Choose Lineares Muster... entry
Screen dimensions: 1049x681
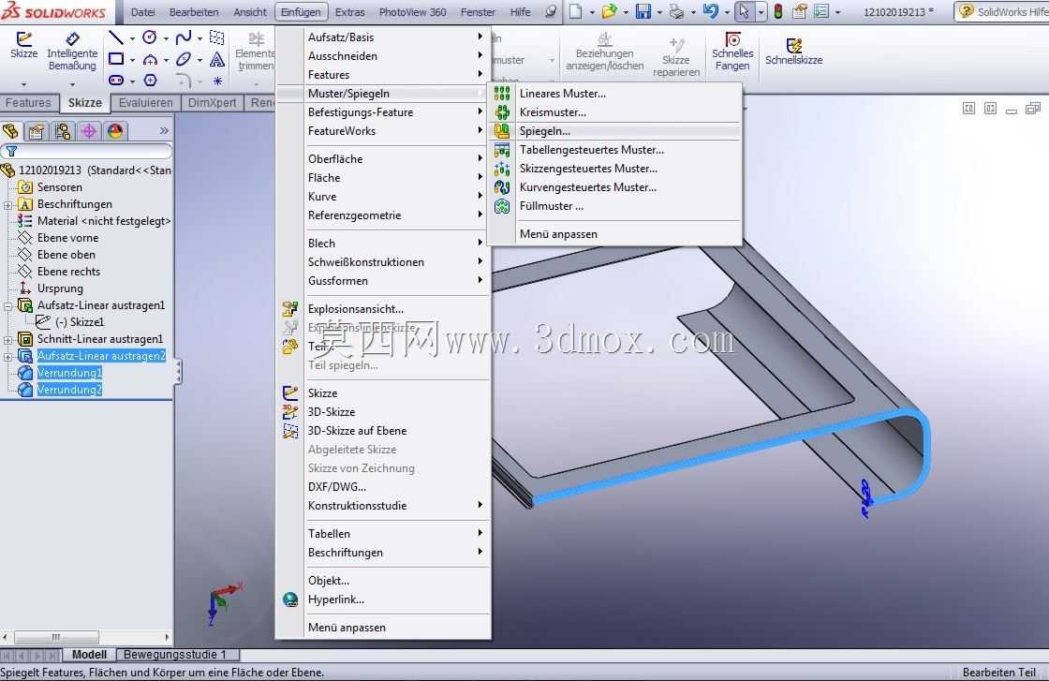click(x=615, y=94)
